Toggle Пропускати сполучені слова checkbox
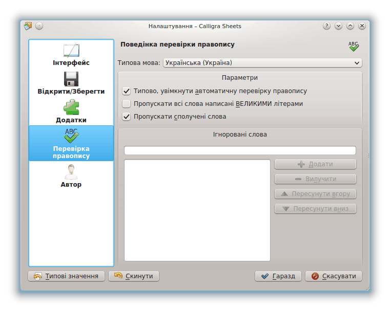Screen dimensions: 390x311 [x=127, y=117]
